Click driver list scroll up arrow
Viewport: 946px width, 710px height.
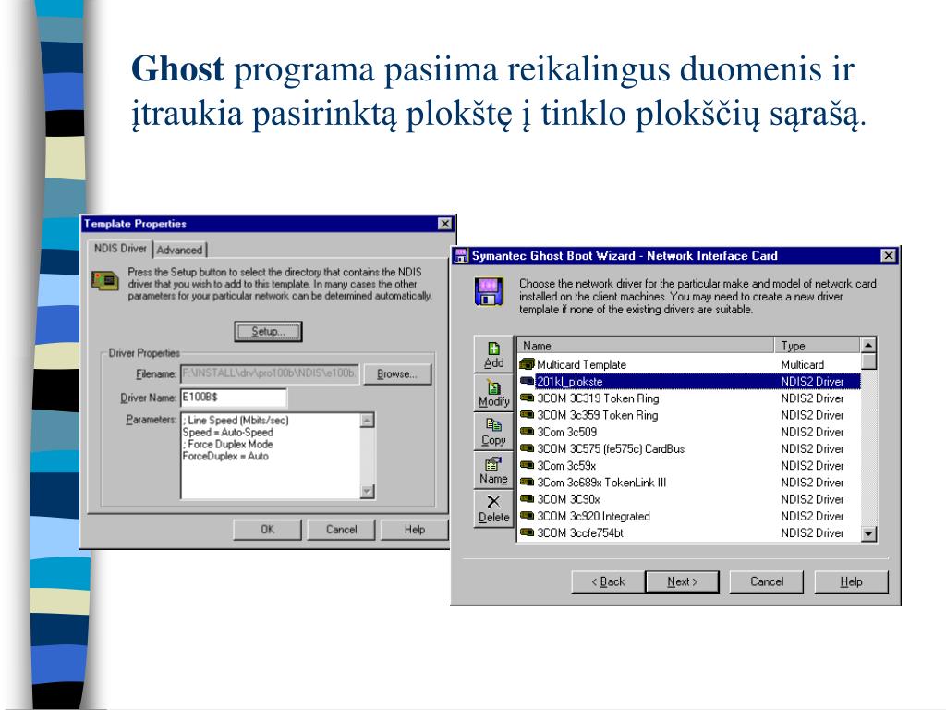868,346
